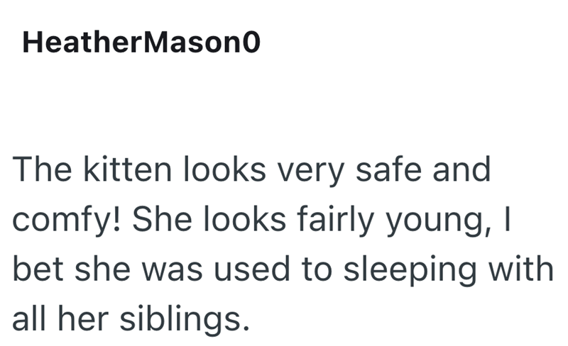Click the word "all" in last line
Viewport: 568px width, 346px height.
[29, 318]
